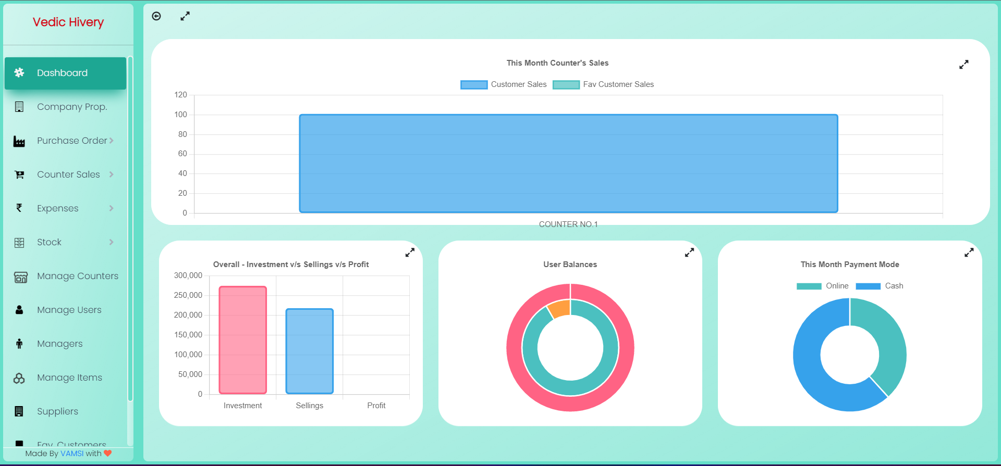Expand the Investment v/s Sellings chart
This screenshot has width=1001, height=466.
410,253
